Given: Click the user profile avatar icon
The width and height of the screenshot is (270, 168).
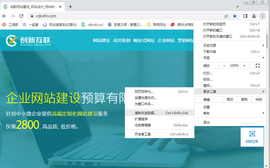Looking at the screenshot, I should 254,16.
